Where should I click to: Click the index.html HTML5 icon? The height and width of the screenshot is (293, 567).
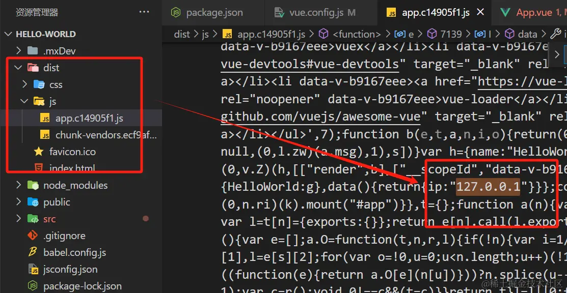pos(38,168)
